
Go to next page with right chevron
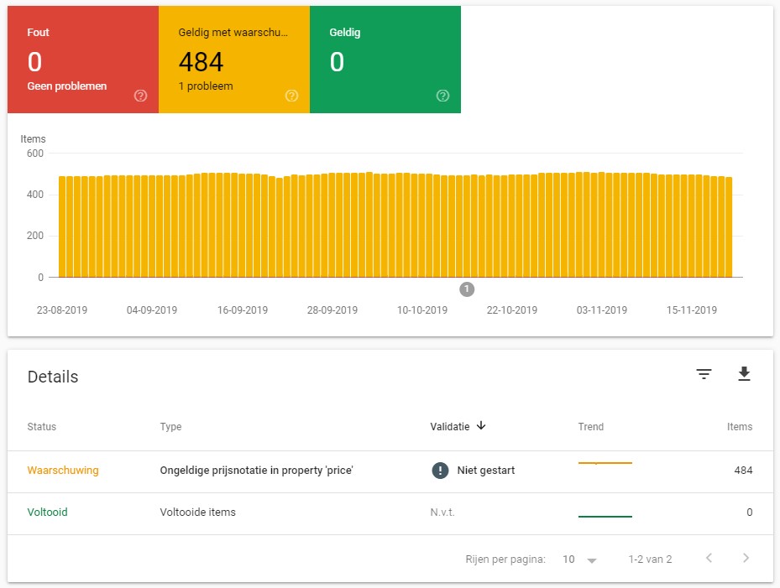click(746, 559)
